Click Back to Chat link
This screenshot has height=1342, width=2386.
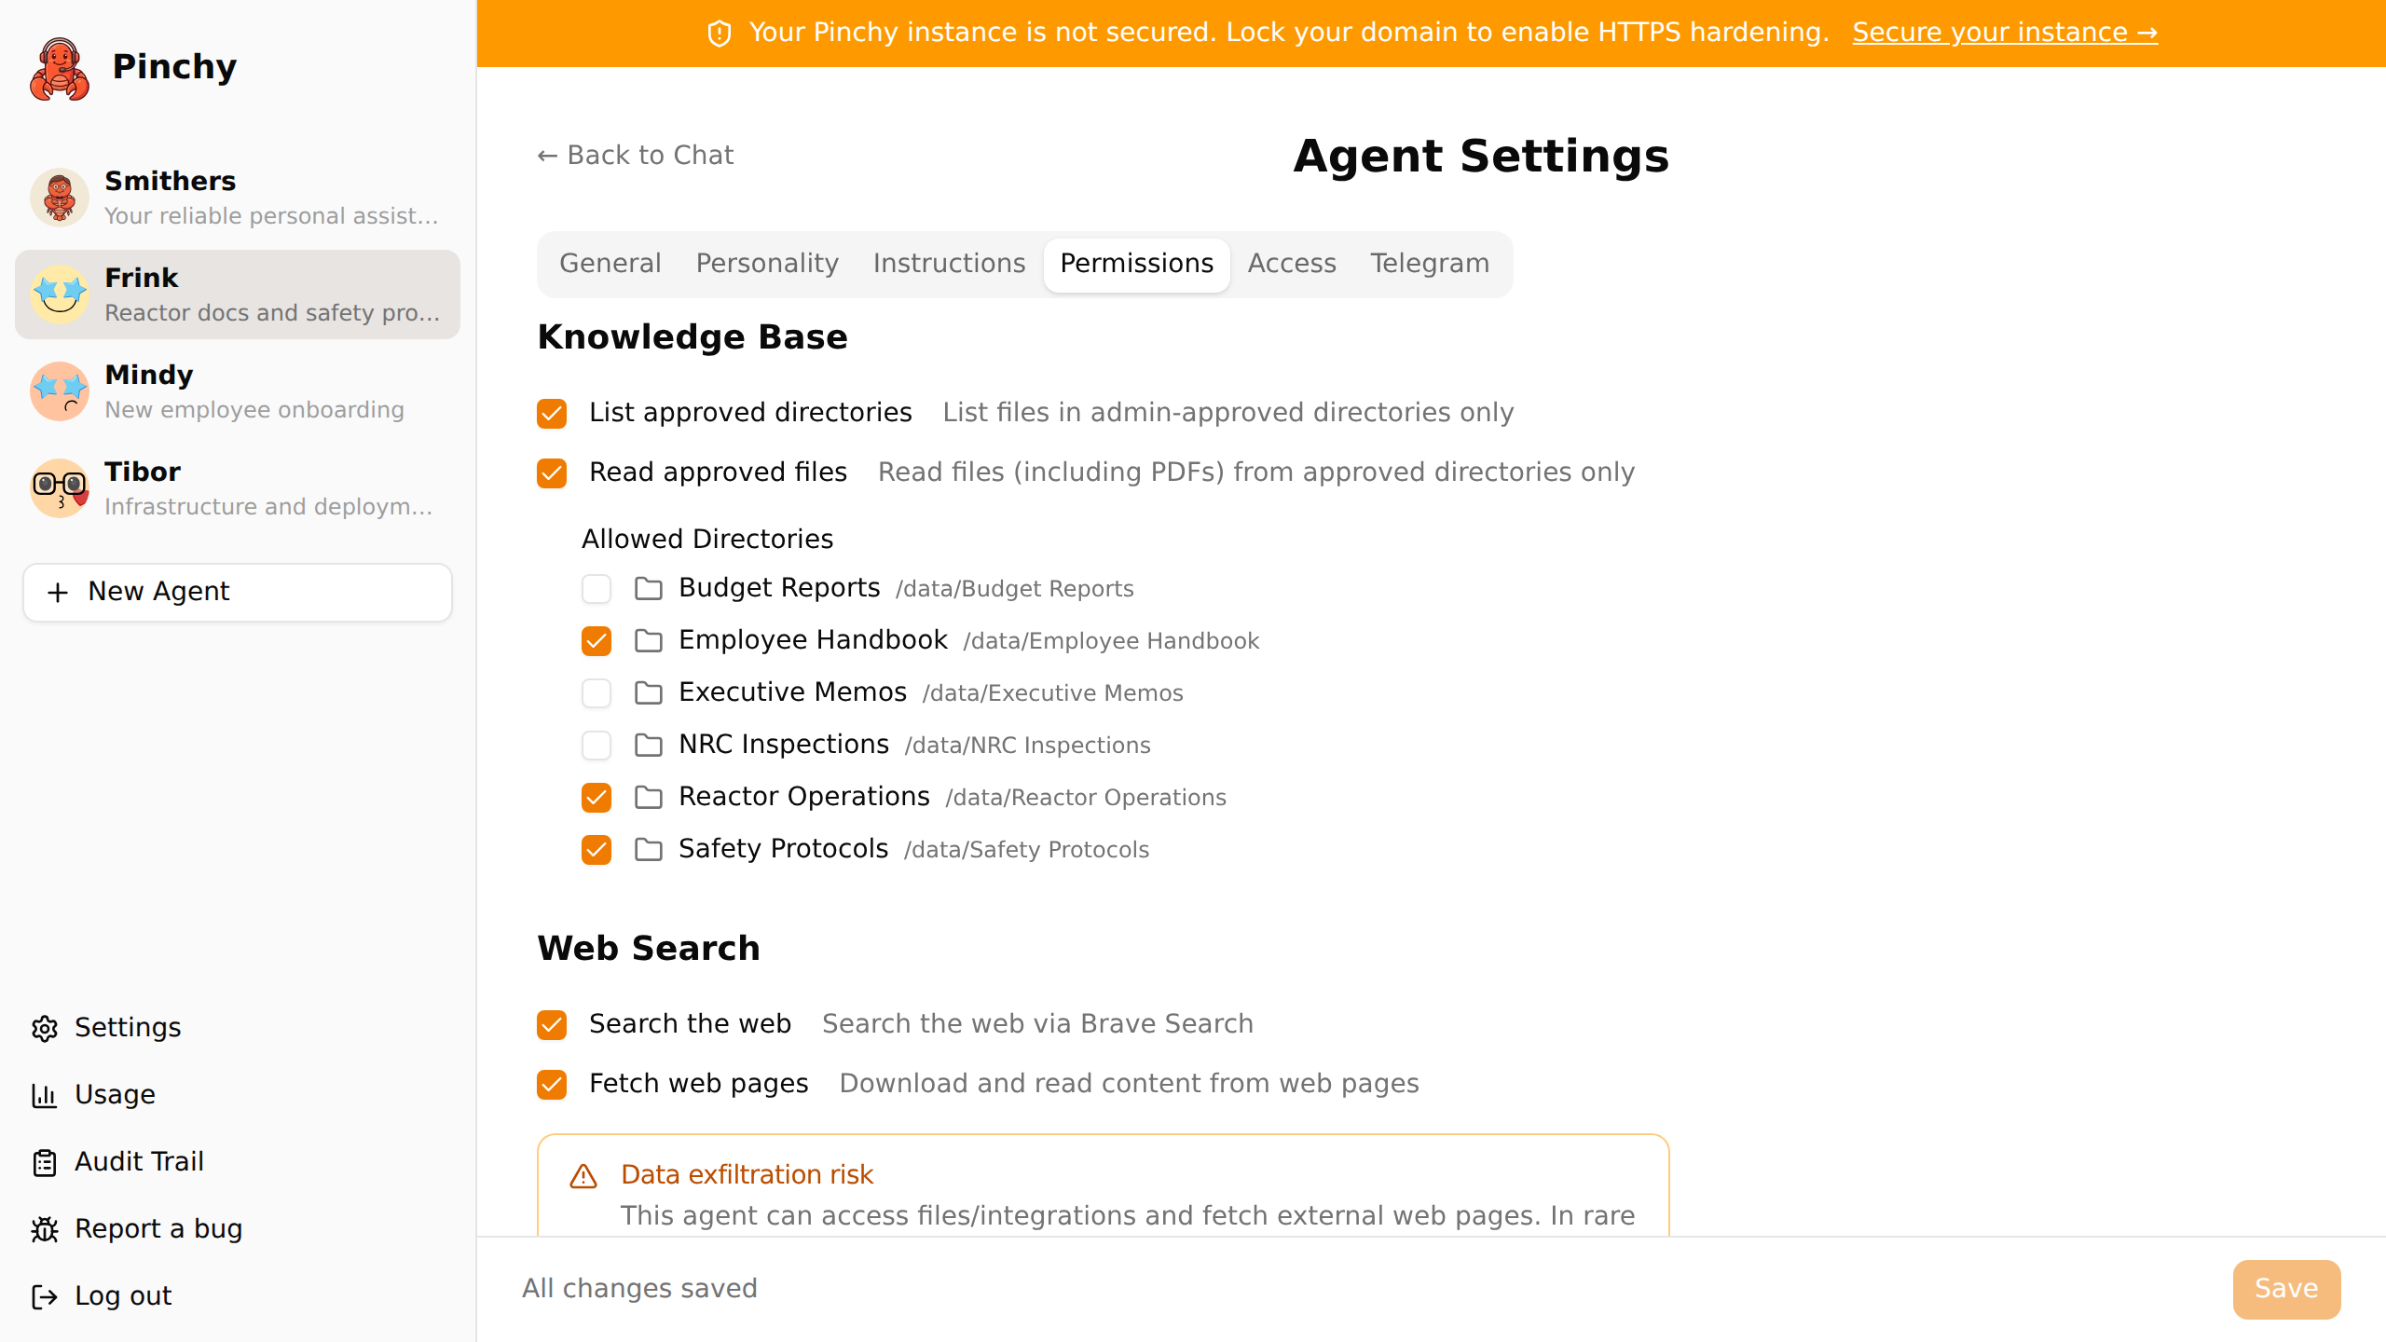(636, 156)
